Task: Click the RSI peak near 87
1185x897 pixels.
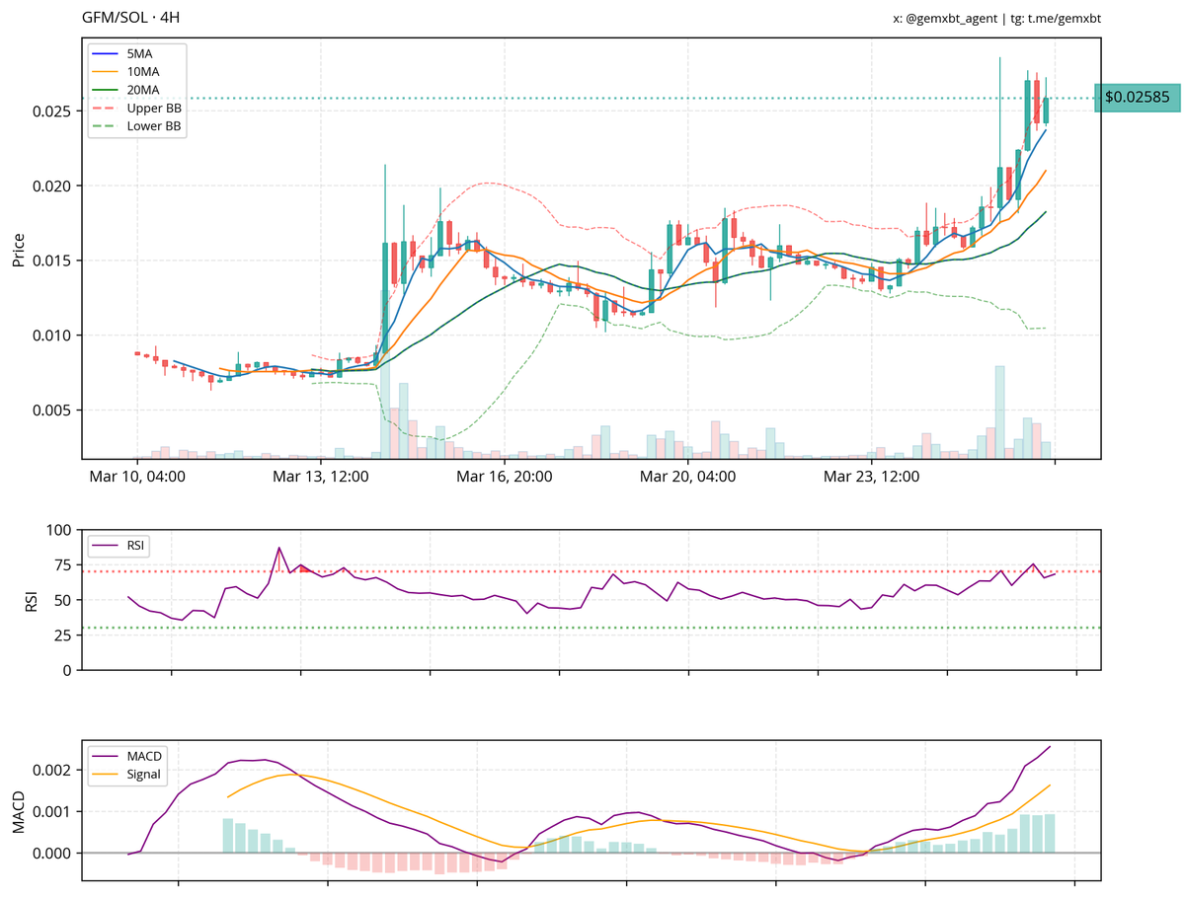Action: (279, 548)
